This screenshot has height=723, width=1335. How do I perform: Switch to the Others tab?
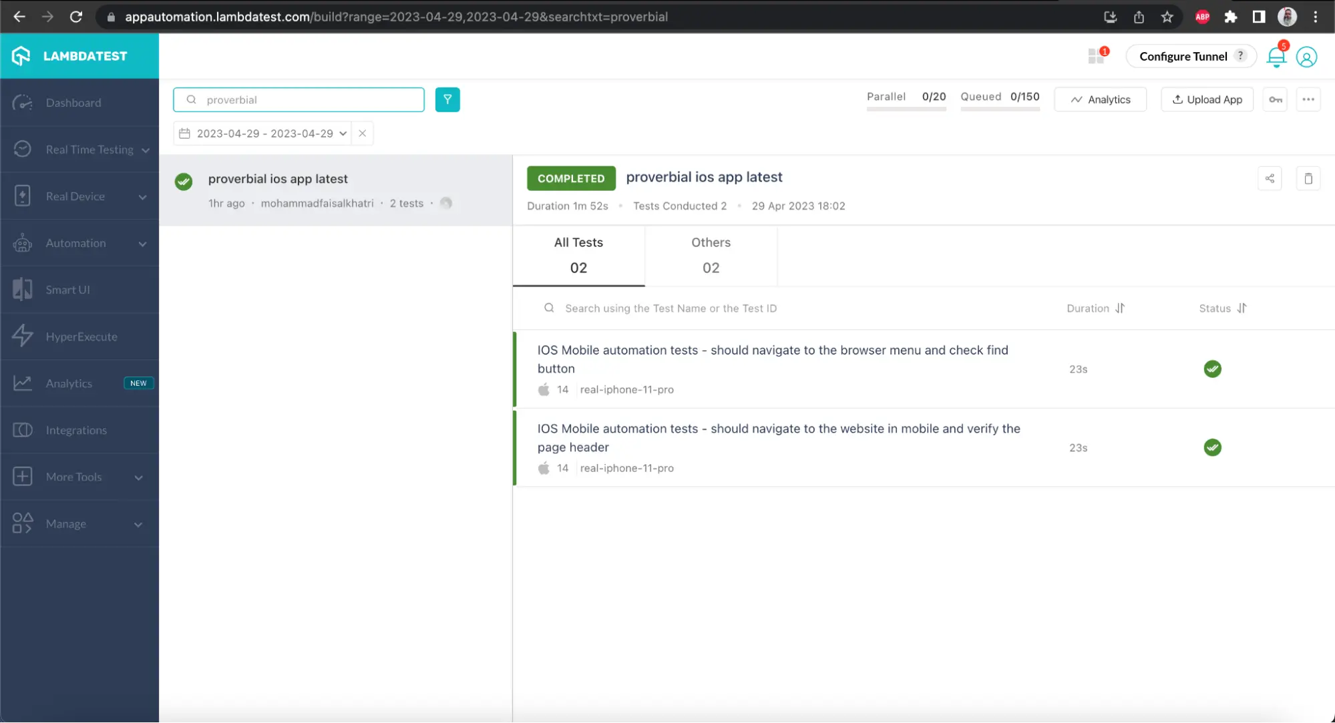click(x=710, y=254)
